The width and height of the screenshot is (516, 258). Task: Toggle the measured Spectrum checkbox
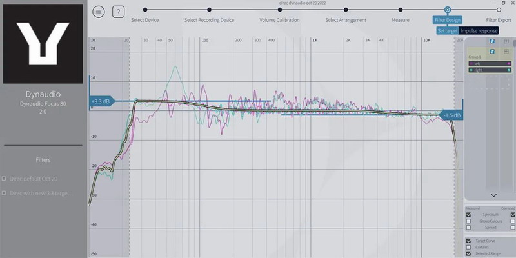click(x=468, y=213)
